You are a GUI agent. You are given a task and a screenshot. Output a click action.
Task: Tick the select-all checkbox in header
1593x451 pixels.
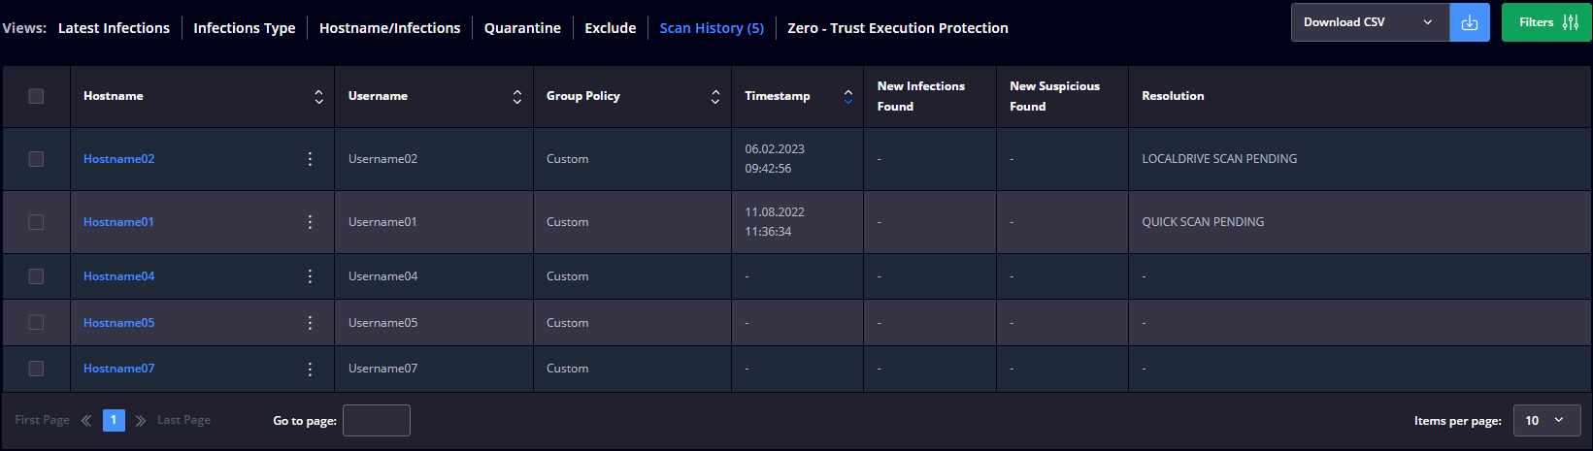pyautogui.click(x=36, y=96)
